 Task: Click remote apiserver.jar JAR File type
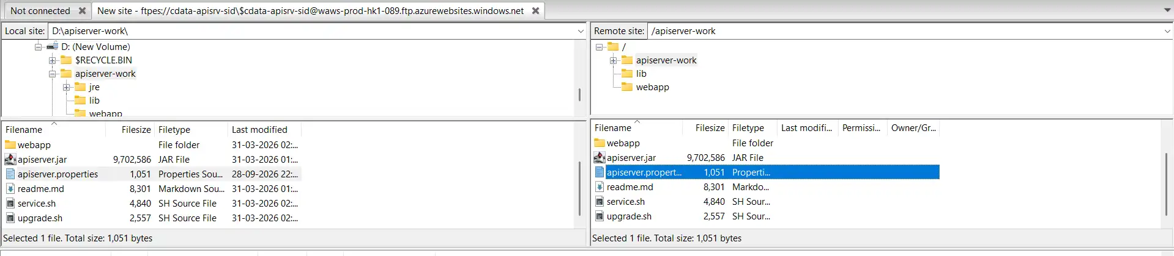pos(748,158)
